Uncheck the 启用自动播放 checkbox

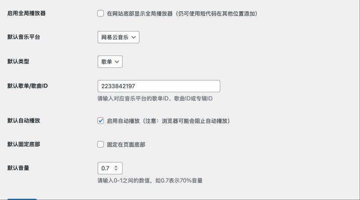[101, 121]
